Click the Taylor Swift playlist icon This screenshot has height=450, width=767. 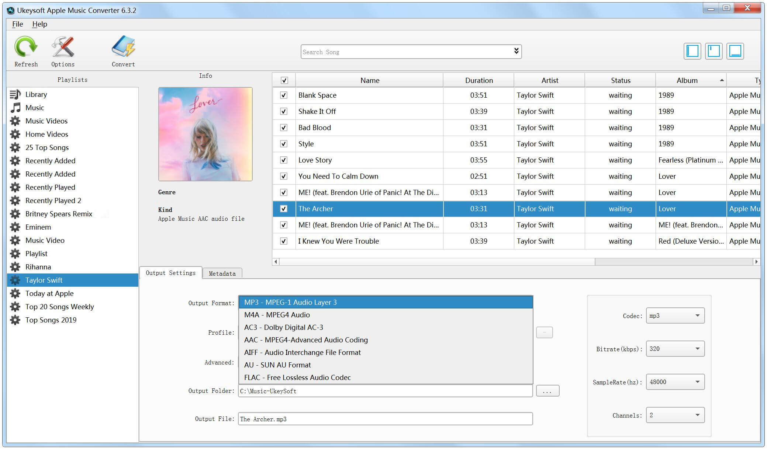click(x=15, y=280)
